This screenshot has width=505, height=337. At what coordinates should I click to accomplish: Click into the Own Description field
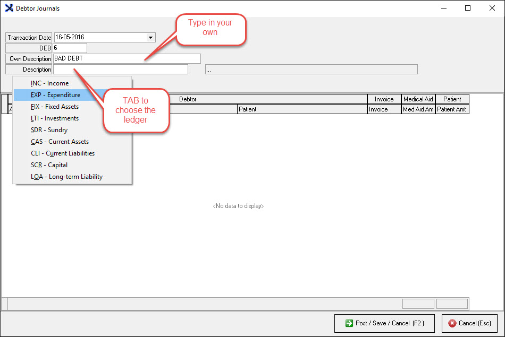pos(127,59)
